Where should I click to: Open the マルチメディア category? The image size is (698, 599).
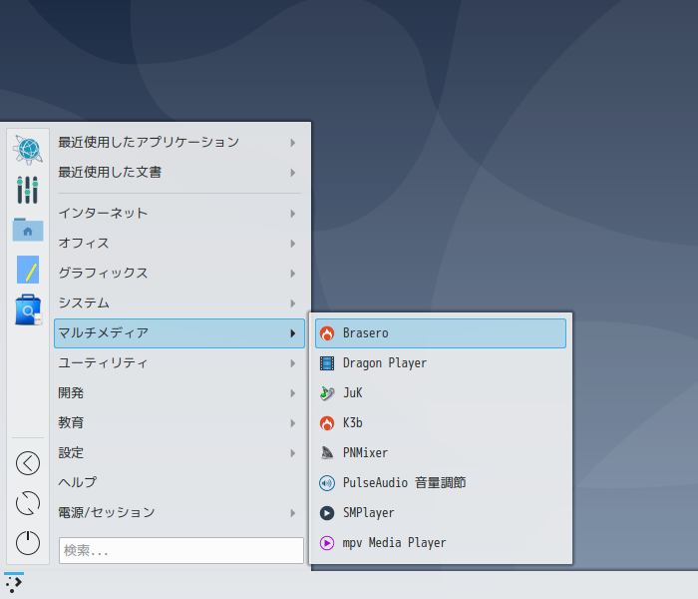(179, 333)
